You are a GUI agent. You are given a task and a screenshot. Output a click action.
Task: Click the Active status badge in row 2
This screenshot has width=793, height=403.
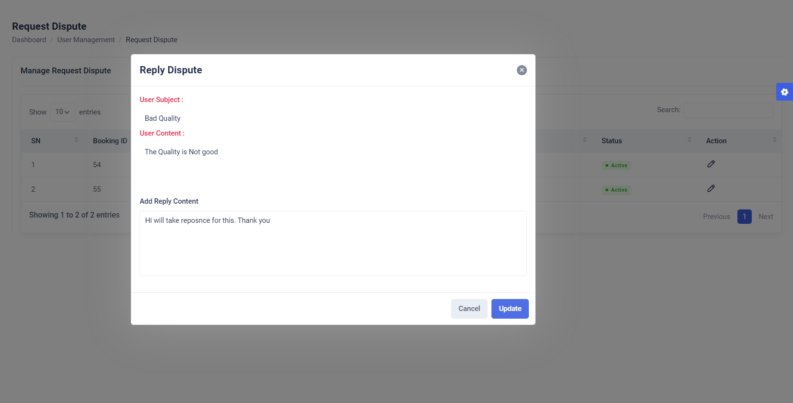tap(617, 190)
